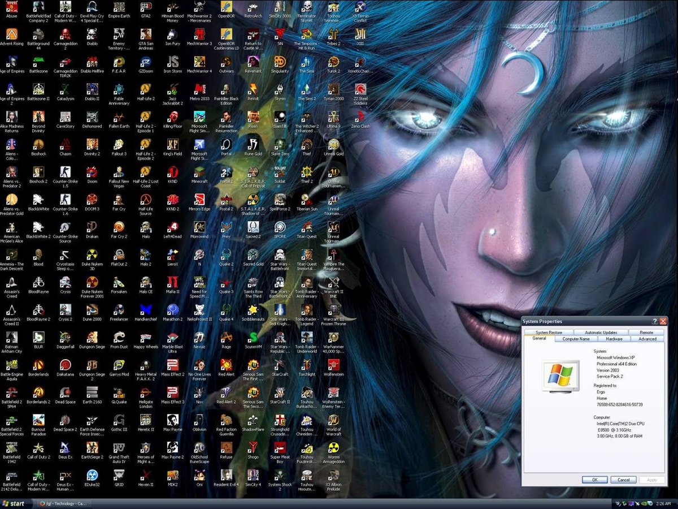Select the Mafia II shortcut

click(x=172, y=286)
